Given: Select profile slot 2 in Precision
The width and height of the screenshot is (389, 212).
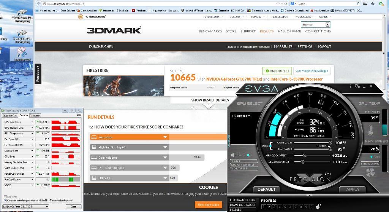Looking at the screenshot, I should click(x=269, y=207).
